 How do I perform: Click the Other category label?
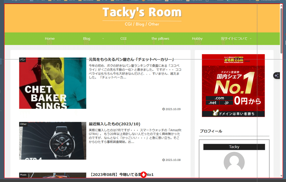[x=23, y=124]
